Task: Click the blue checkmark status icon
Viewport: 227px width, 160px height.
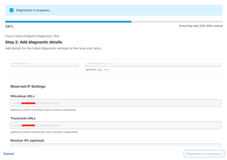Action: (12, 10)
